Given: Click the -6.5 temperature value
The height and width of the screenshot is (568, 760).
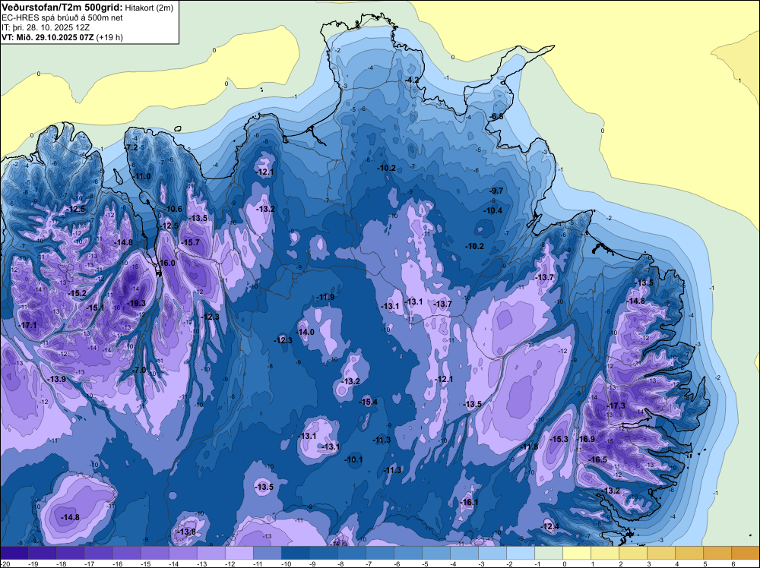Looking at the screenshot, I should pos(496,117).
